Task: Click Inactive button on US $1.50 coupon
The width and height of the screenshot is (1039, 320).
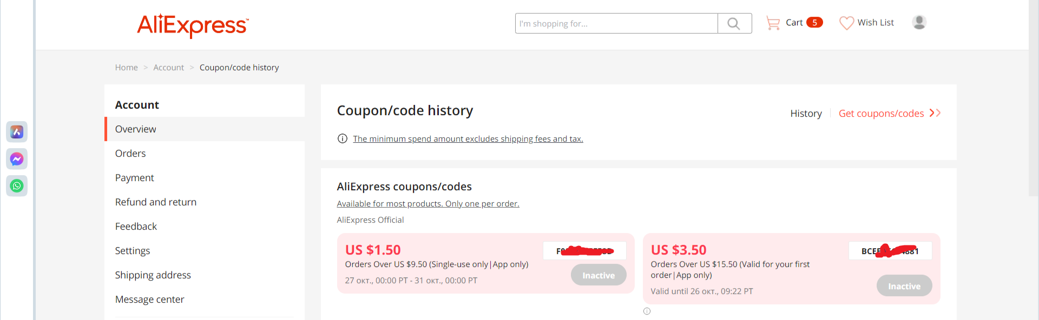Action: point(599,275)
